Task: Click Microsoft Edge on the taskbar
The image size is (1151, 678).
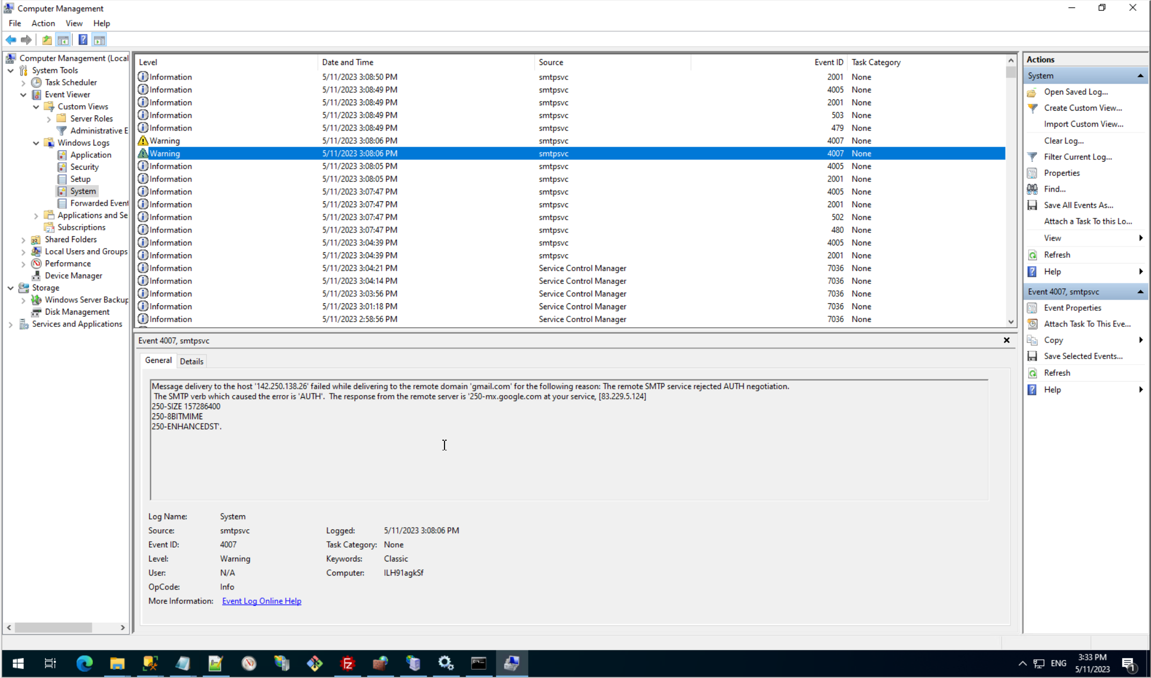Action: click(84, 664)
